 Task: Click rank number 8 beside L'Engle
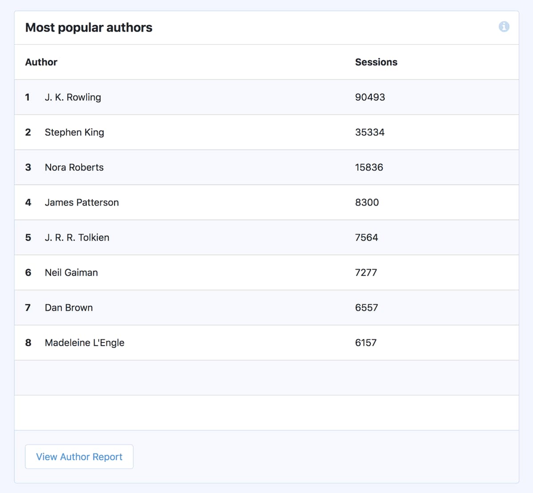(28, 342)
